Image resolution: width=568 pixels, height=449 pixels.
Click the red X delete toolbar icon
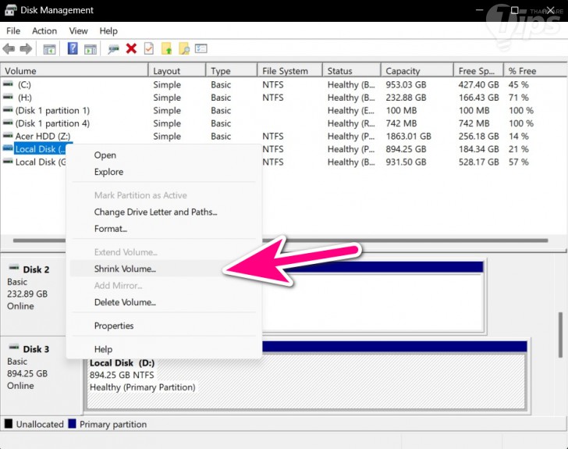pos(131,48)
